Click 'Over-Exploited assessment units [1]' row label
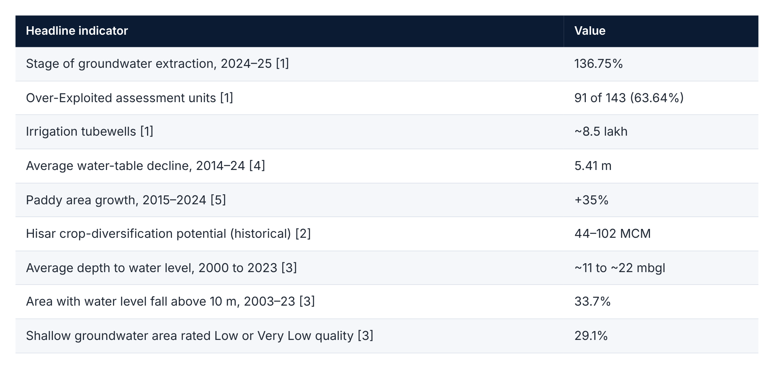 click(x=130, y=98)
